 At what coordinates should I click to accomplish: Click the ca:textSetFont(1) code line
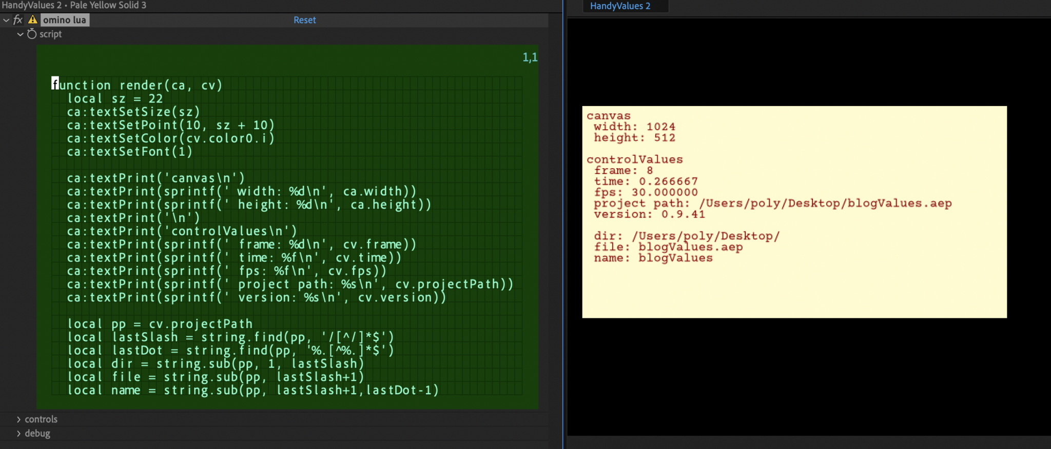[129, 152]
